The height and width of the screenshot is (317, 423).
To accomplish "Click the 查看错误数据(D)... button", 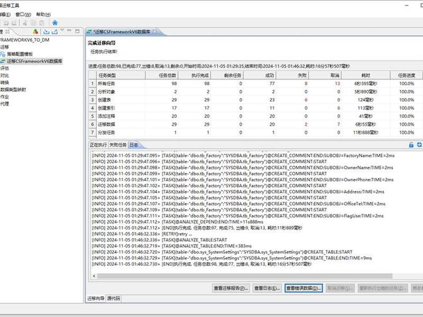I will [304, 288].
